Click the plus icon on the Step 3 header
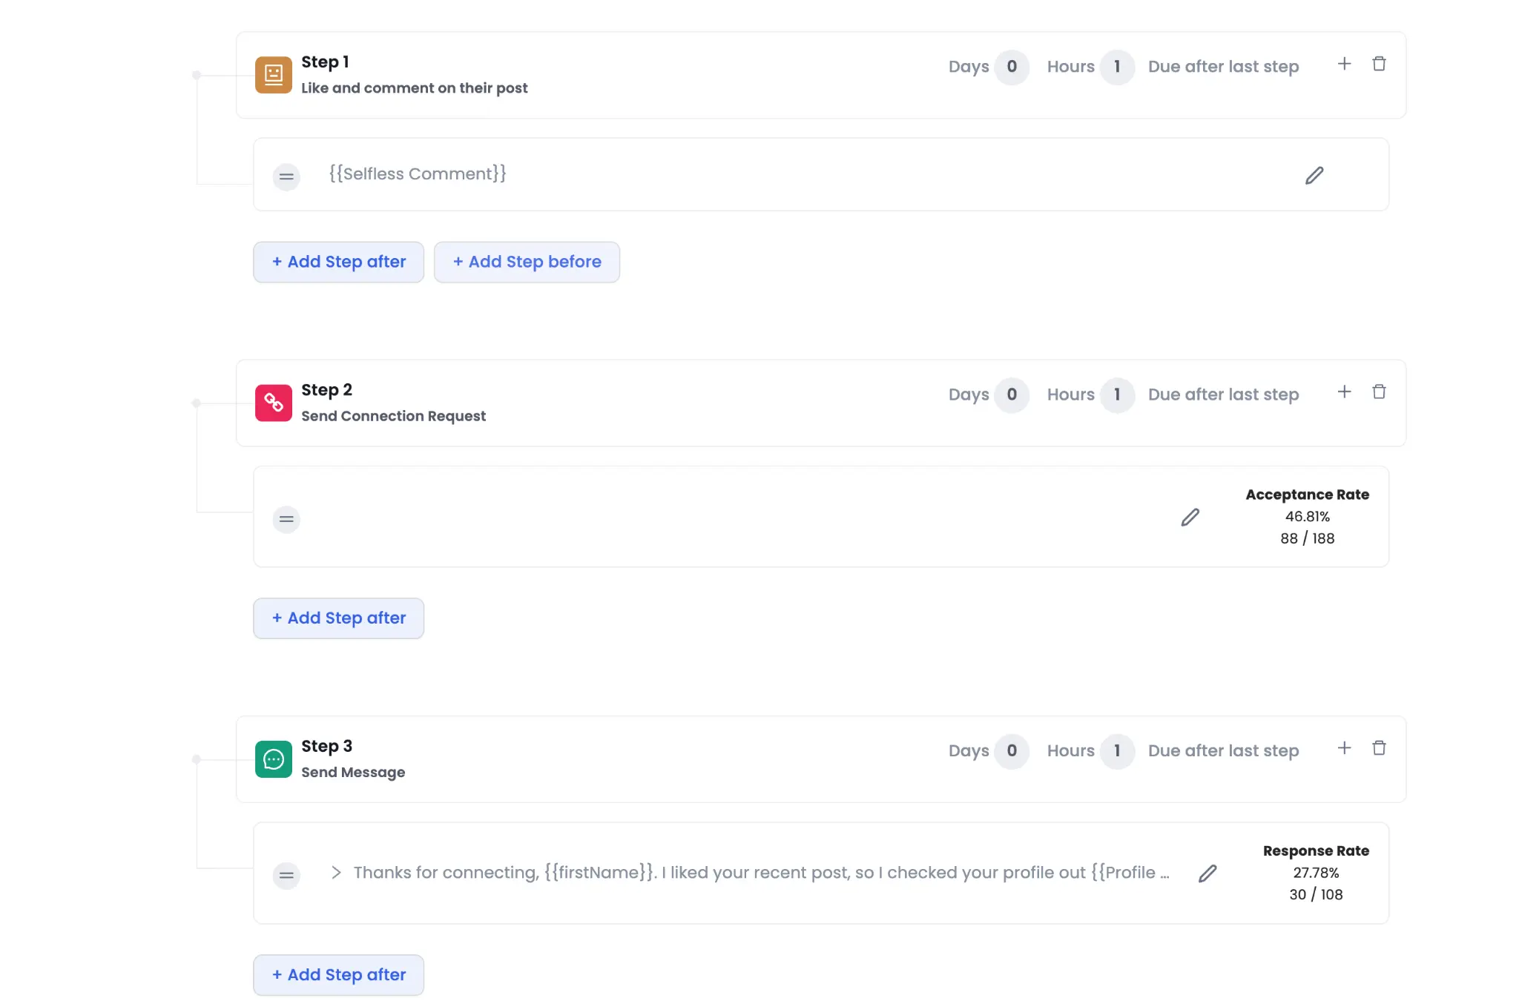1519x1001 pixels. tap(1345, 747)
